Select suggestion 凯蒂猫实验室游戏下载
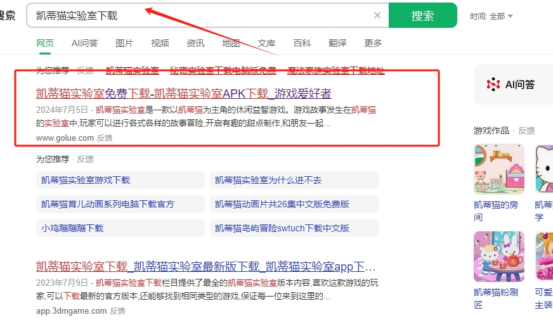 (x=120, y=180)
